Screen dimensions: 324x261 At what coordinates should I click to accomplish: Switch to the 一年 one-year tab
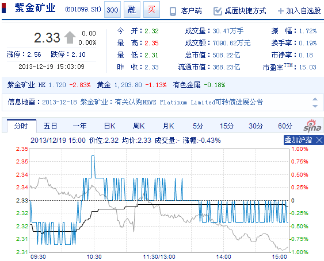pyautogui.click(x=79, y=126)
